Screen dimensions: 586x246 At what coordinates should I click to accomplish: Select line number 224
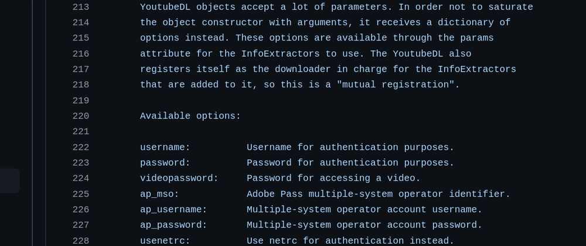tap(81, 179)
